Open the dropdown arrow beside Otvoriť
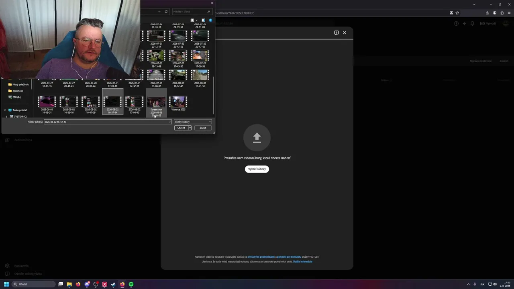Screen dimensions: 514x289 [190, 128]
